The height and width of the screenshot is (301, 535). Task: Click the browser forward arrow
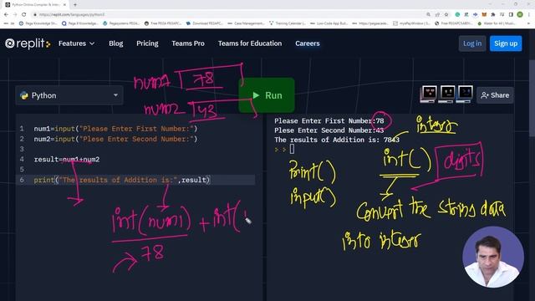tap(15, 15)
